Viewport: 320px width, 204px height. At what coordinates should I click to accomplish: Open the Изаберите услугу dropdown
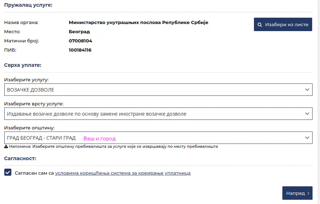click(158, 89)
